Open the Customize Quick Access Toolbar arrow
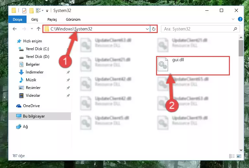Image resolution: width=249 pixels, height=168 pixels. pos(47,11)
